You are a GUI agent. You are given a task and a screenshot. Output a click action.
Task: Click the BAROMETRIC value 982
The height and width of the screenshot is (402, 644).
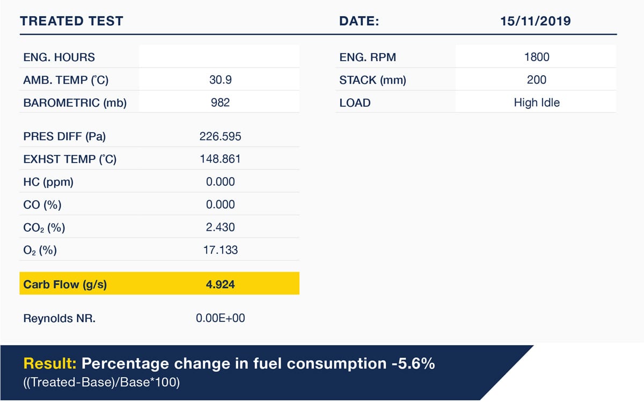220,103
